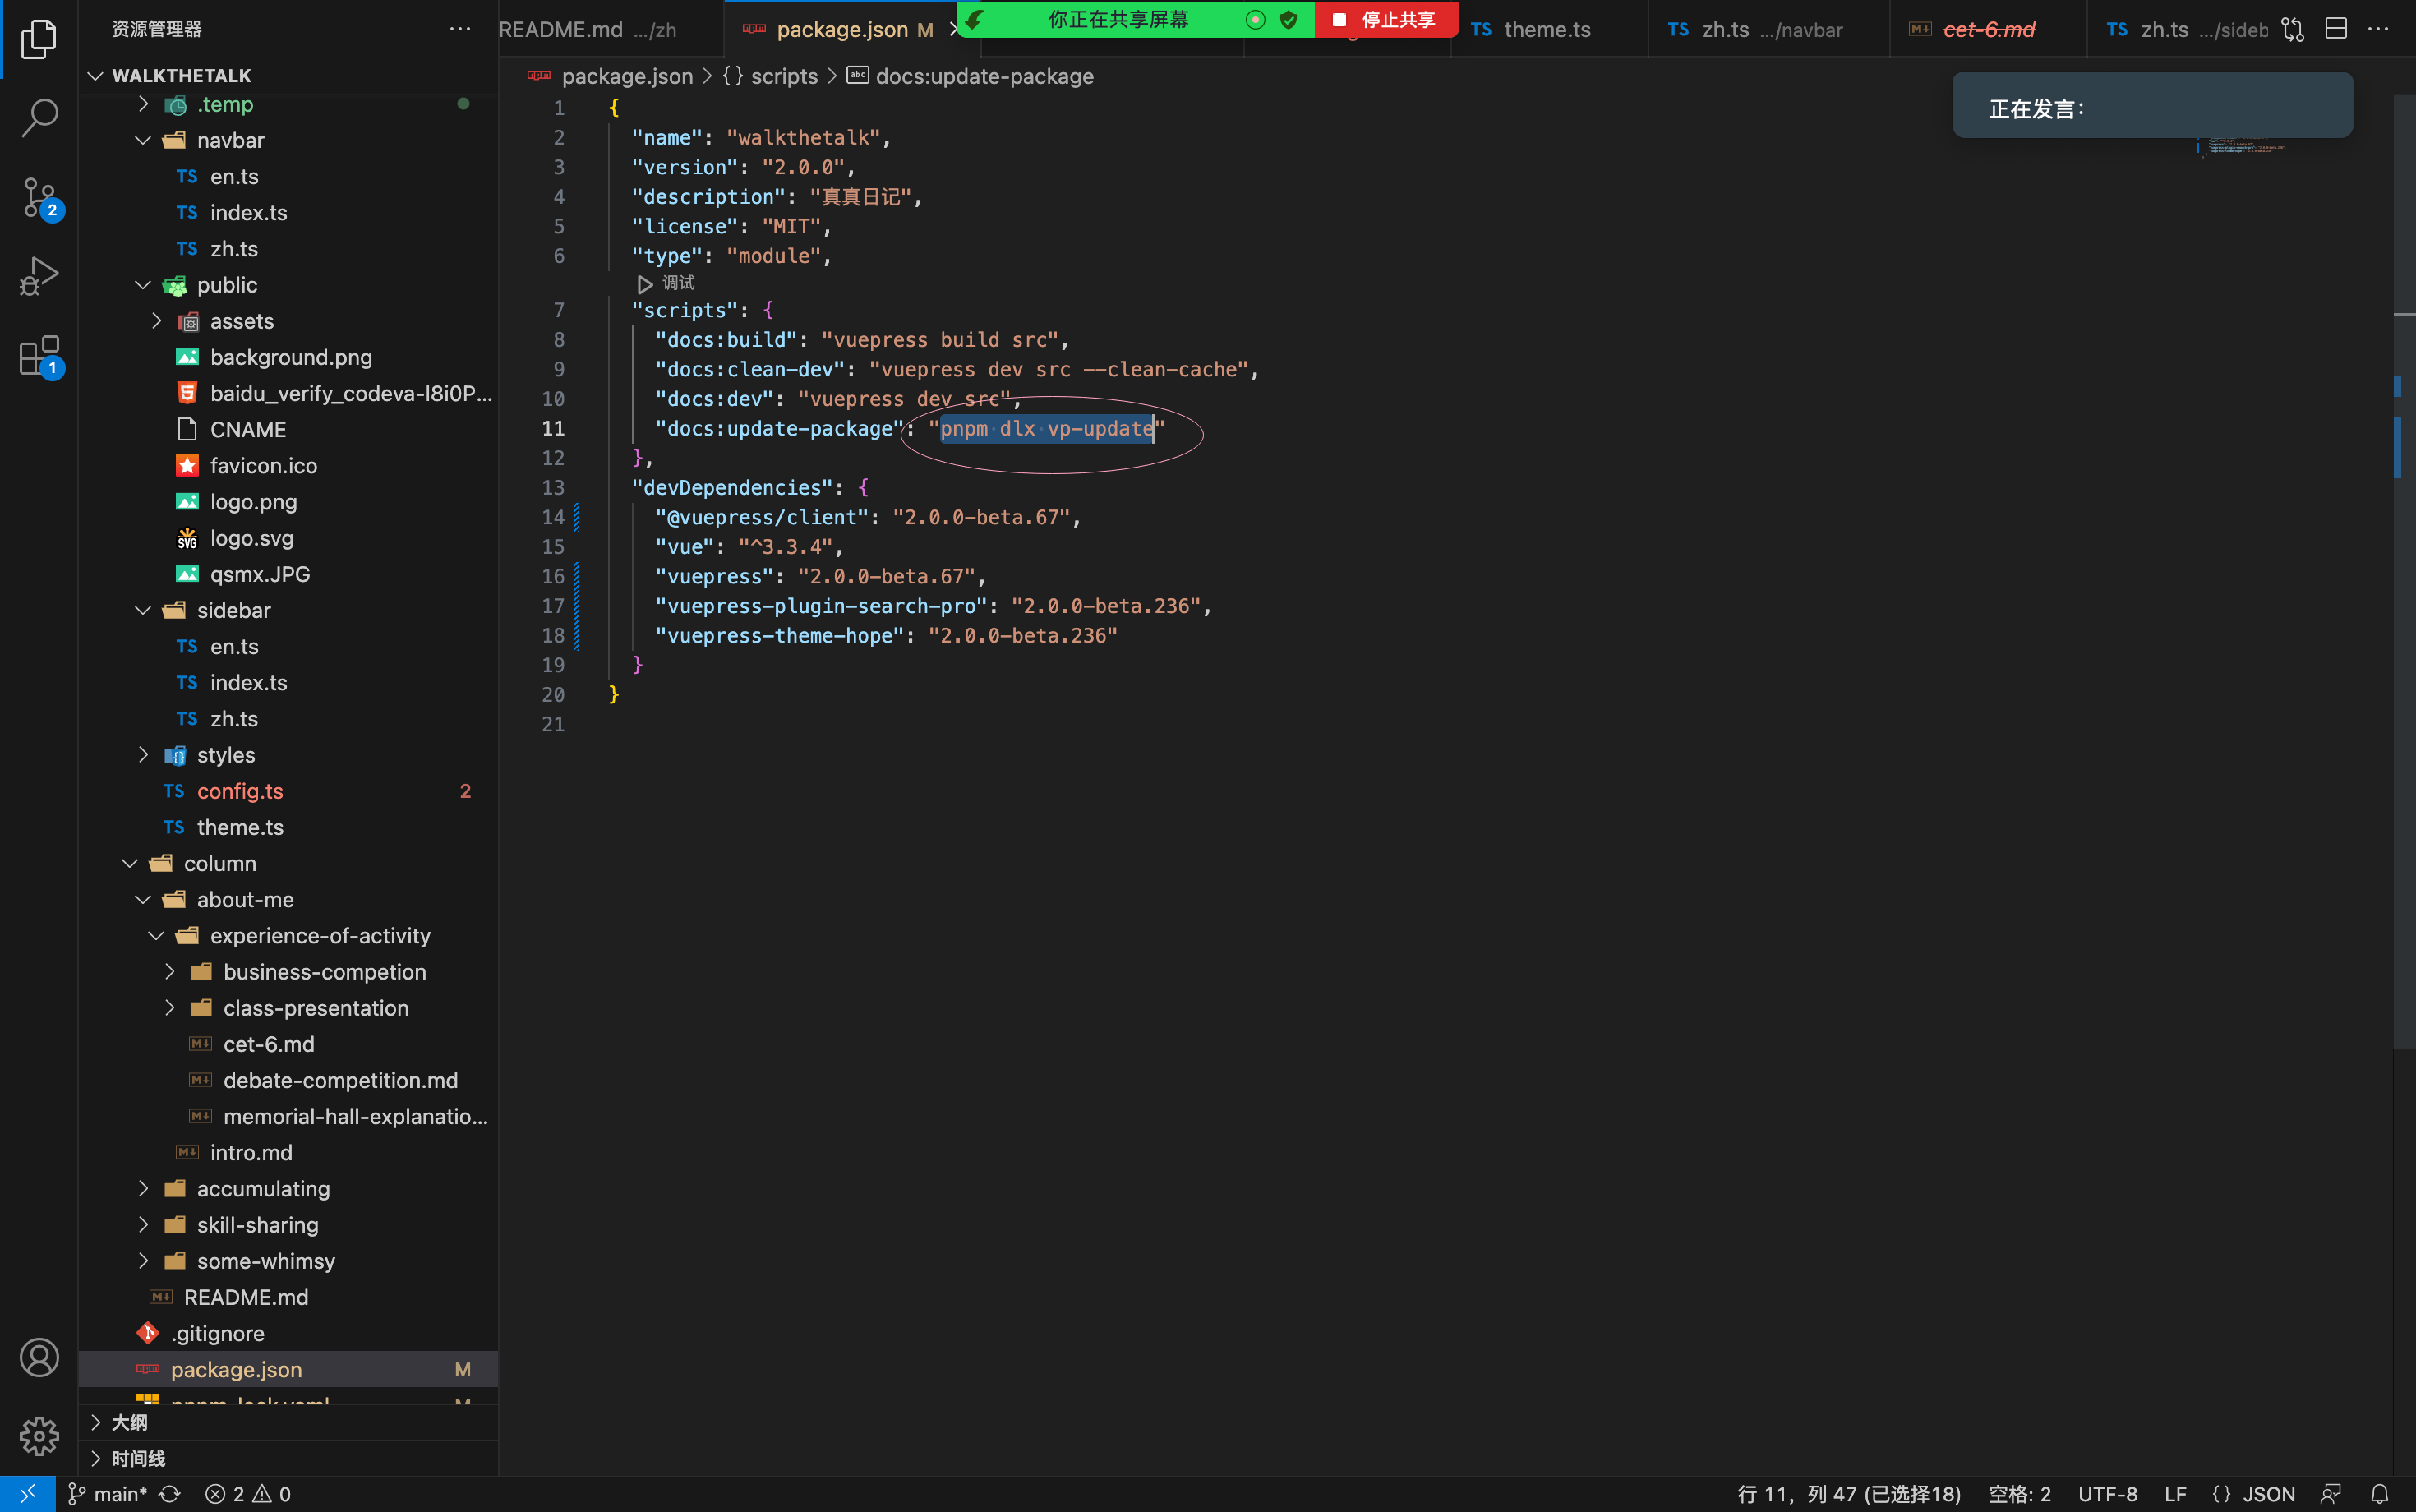Open the Search view icon
Screen dimensions: 2416x1512
(39, 117)
